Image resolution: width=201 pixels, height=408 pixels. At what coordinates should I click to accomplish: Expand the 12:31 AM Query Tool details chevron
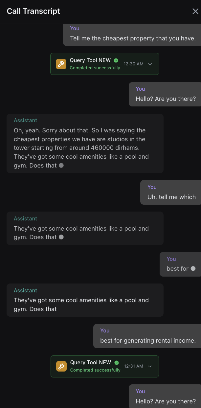click(150, 366)
